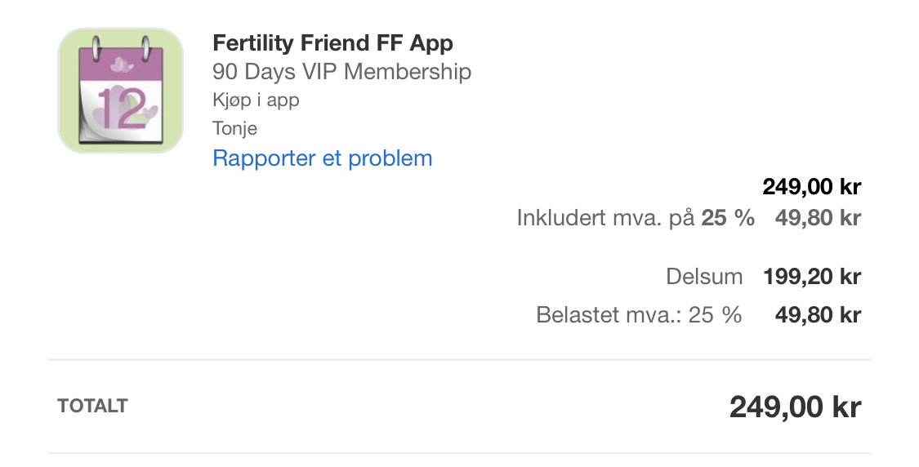This screenshot has width=919, height=467.
Task: Click the "TOTALT" label
Action: pos(92,406)
